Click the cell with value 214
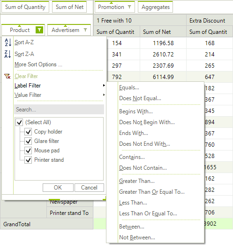 [x=210, y=55]
